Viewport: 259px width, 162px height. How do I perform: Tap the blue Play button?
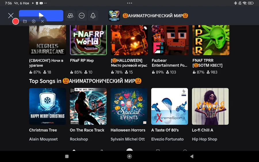click(x=41, y=16)
